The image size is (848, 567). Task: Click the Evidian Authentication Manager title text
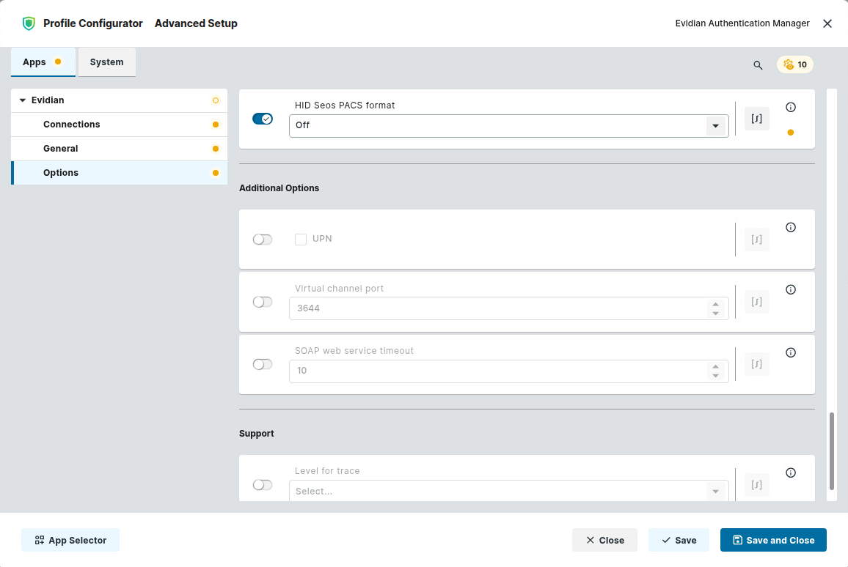point(742,23)
